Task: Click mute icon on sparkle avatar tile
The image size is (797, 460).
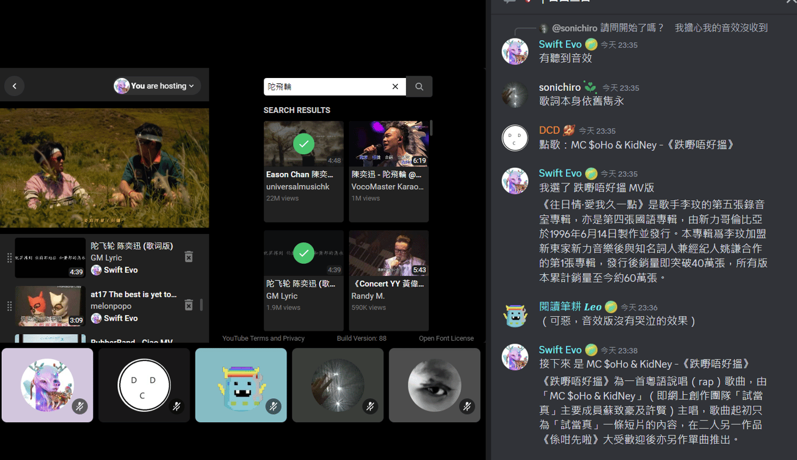Action: pyautogui.click(x=370, y=406)
